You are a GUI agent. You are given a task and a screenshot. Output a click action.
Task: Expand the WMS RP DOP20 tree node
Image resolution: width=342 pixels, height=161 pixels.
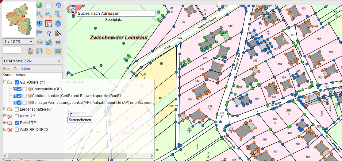5,129
